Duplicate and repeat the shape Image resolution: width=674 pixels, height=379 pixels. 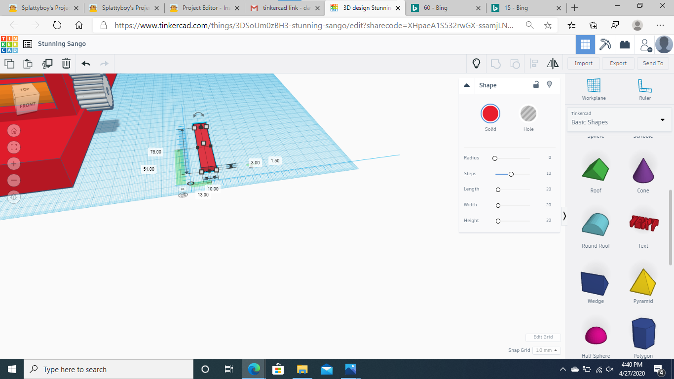(47, 63)
